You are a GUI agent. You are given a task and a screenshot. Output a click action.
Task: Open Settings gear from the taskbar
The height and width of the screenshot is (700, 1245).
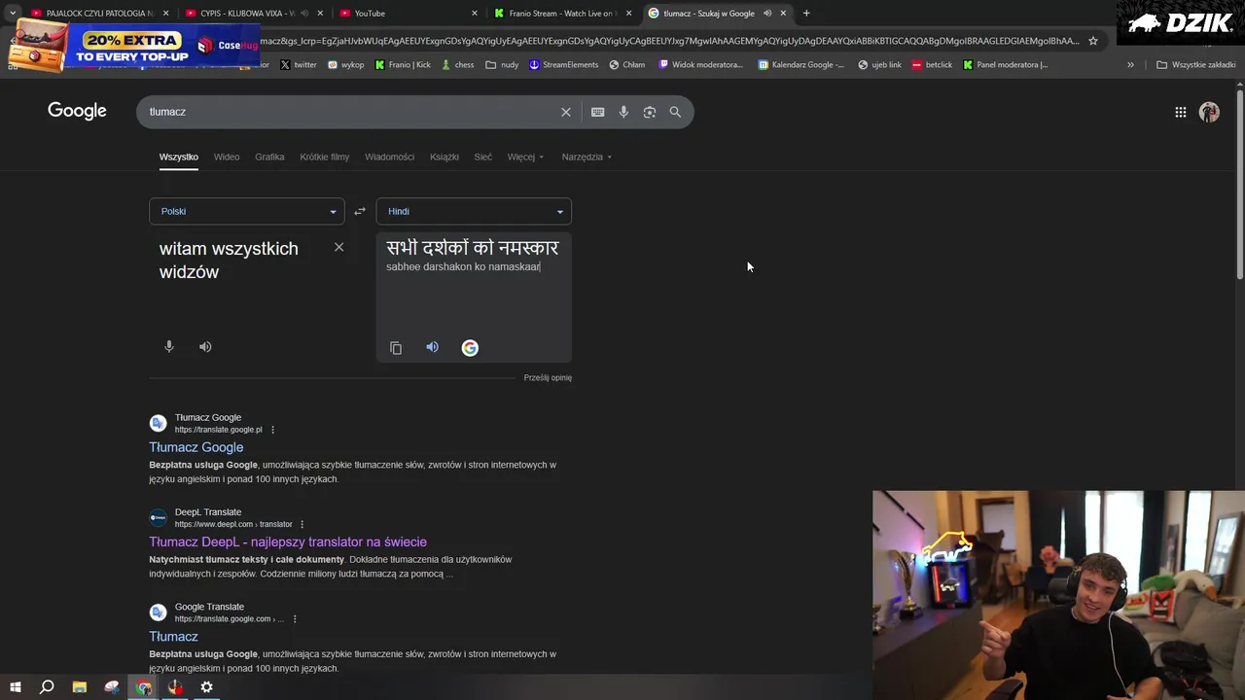pos(206,687)
